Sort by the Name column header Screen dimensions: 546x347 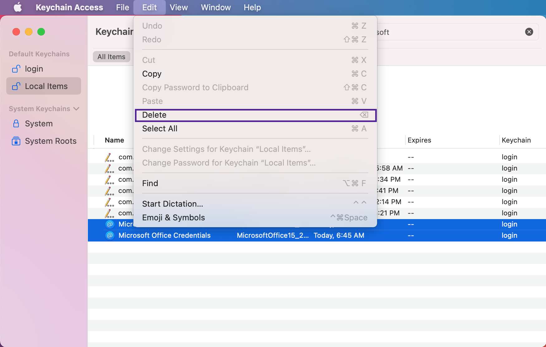(114, 140)
